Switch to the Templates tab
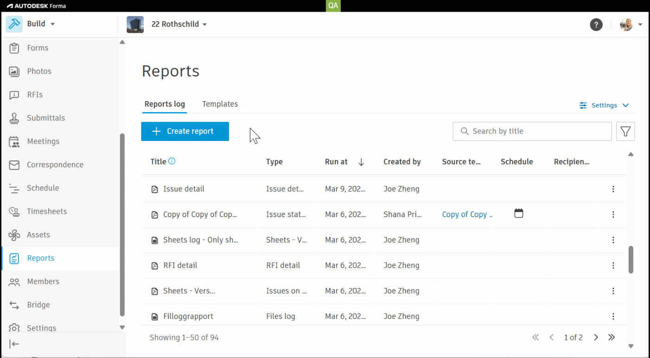Screen dimensions: 650x358 [220, 104]
